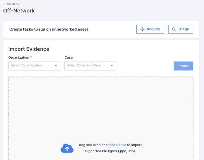This screenshot has height=160, width=204.
Task: Click the supported file types (.ppc, .zip) text
Action: pyautogui.click(x=110, y=151)
